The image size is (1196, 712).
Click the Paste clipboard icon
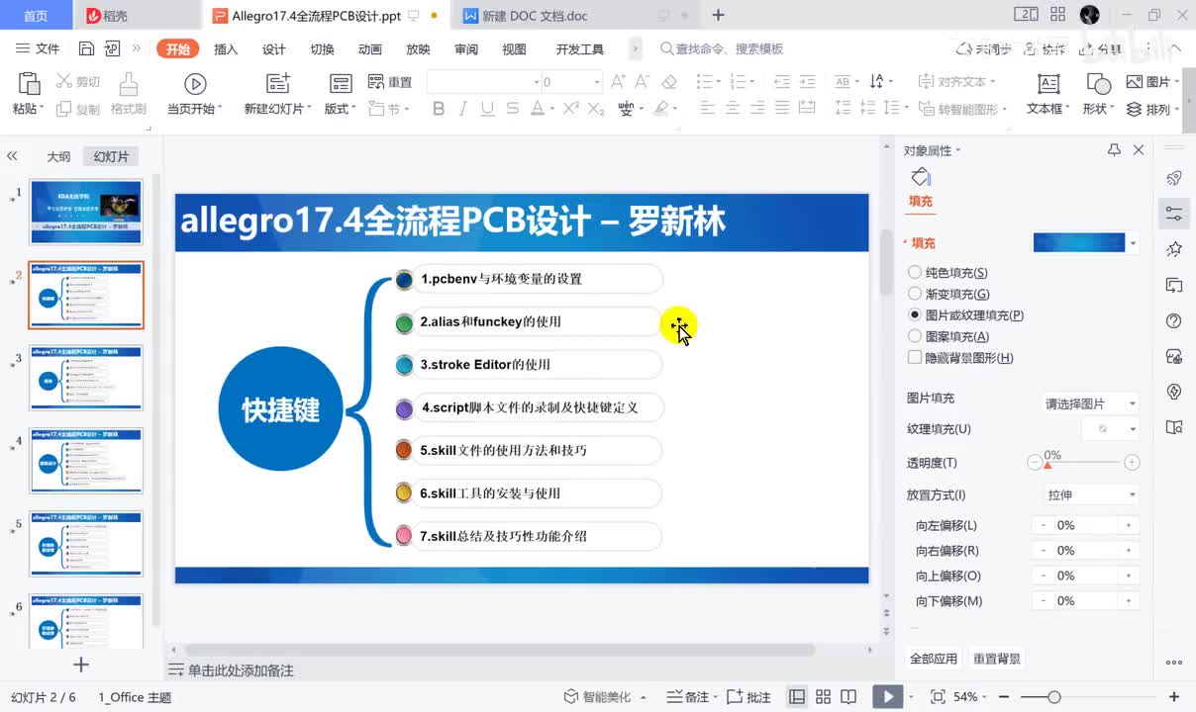[28, 85]
